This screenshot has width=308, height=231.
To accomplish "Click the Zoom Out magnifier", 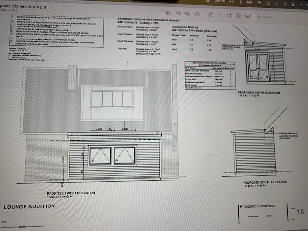I will [x=179, y=13].
